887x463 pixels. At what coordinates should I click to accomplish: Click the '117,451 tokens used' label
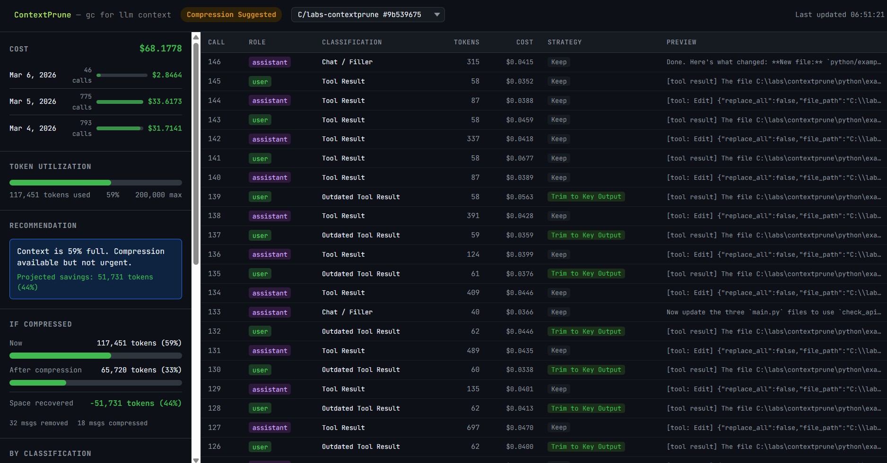pyautogui.click(x=50, y=195)
